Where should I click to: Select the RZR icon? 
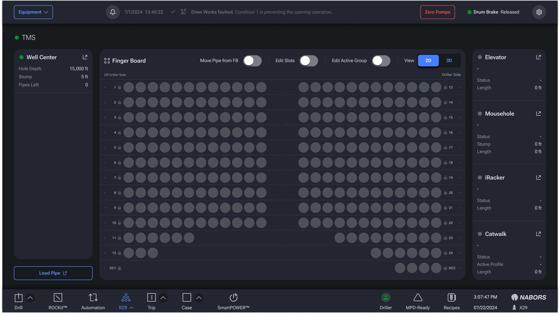pyautogui.click(x=126, y=297)
